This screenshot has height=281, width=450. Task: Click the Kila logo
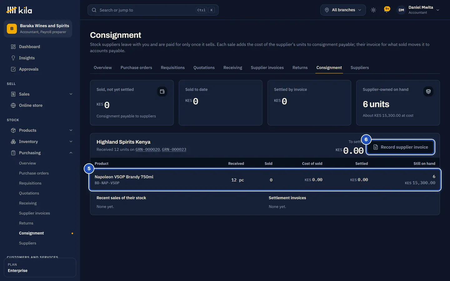tap(19, 10)
